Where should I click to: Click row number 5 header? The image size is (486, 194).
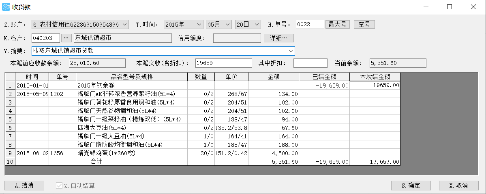[x=10, y=119]
